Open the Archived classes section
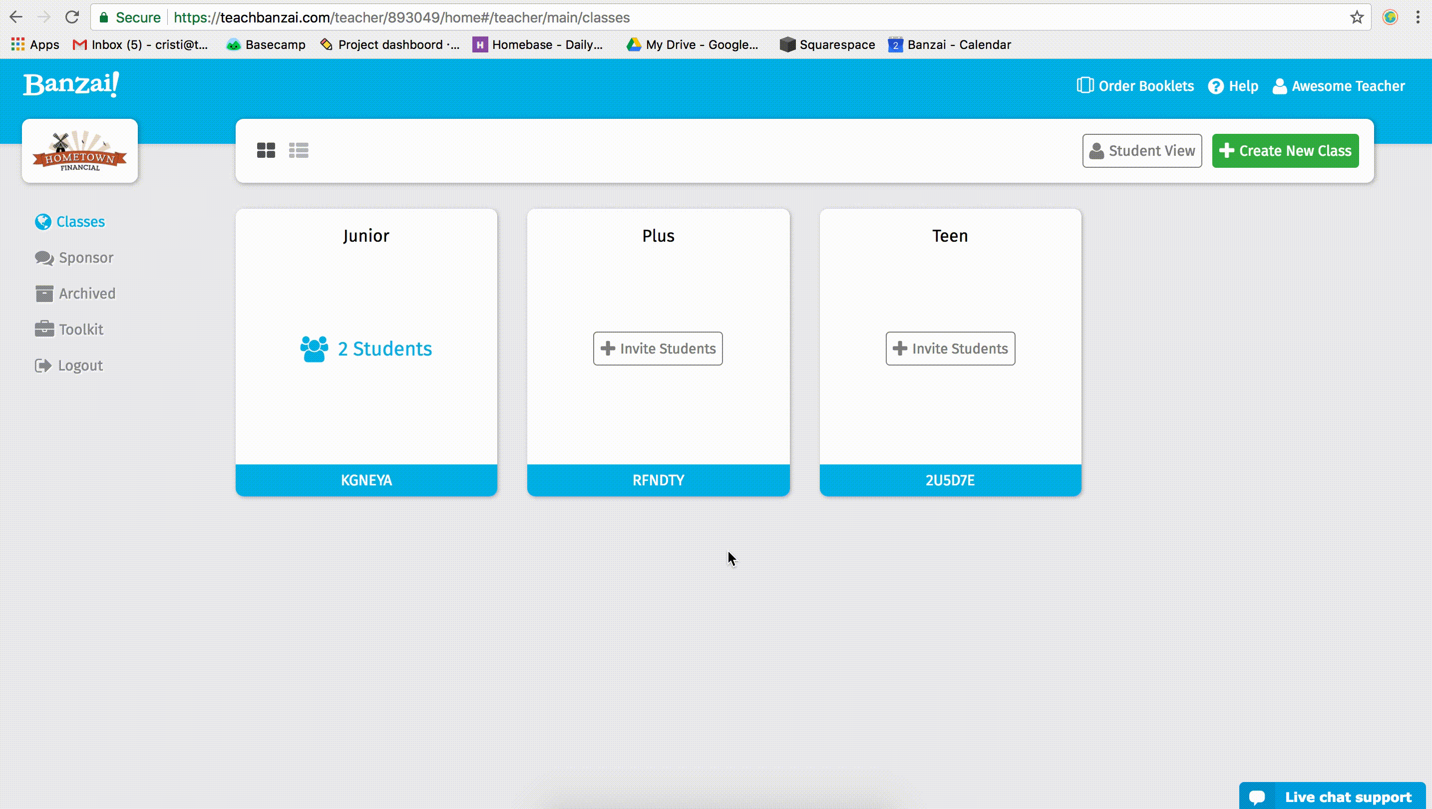 [75, 294]
